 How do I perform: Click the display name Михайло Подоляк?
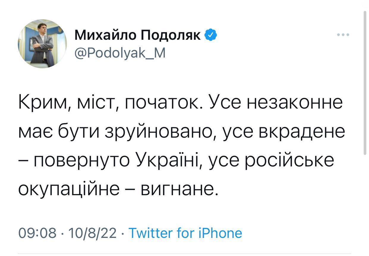coord(138,36)
